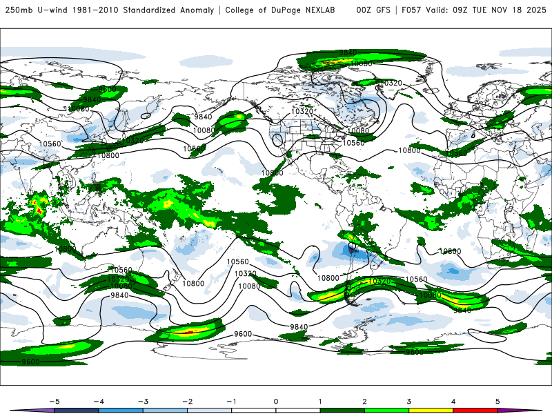Click the colorbar tick label "5"

[497, 402]
